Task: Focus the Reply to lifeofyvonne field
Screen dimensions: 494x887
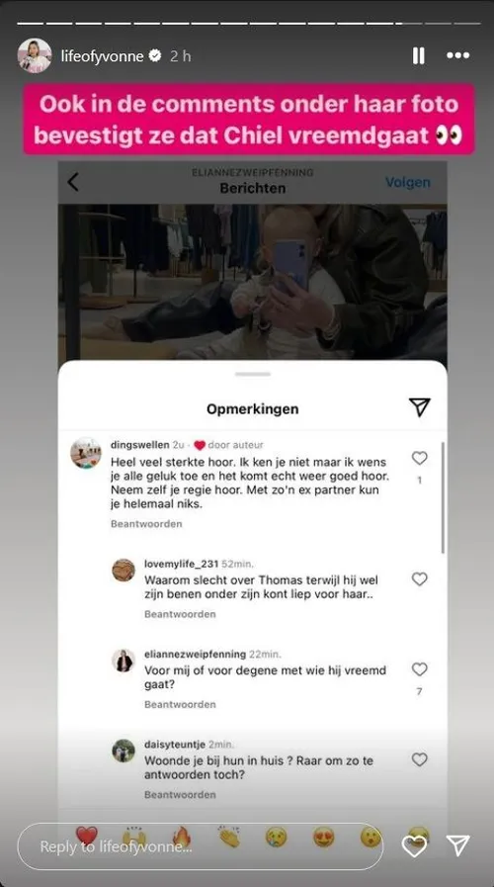Action: (201, 846)
